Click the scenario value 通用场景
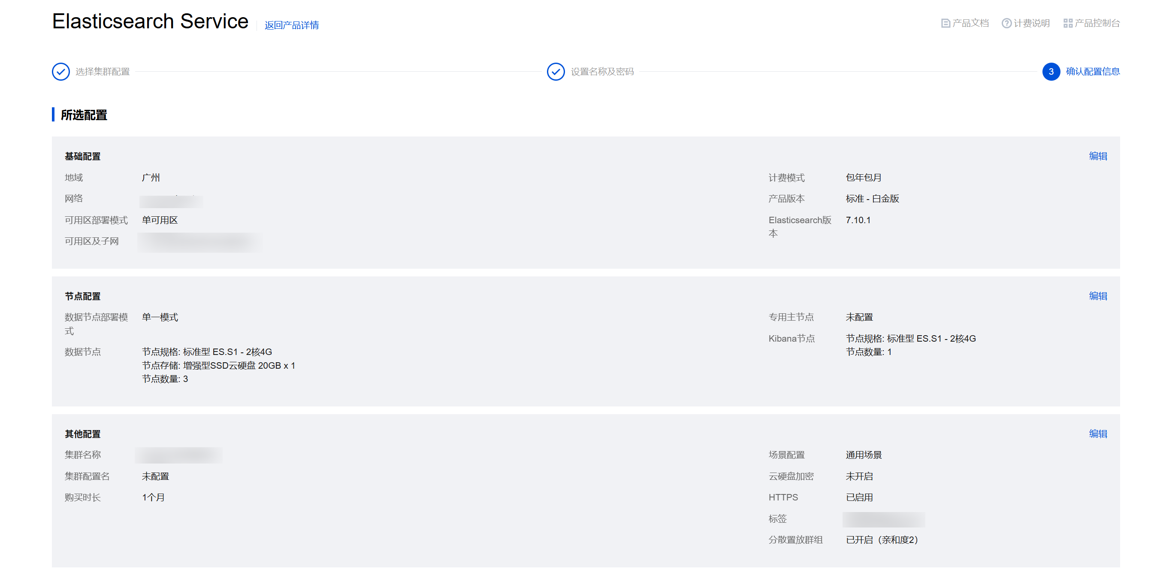 tap(864, 455)
